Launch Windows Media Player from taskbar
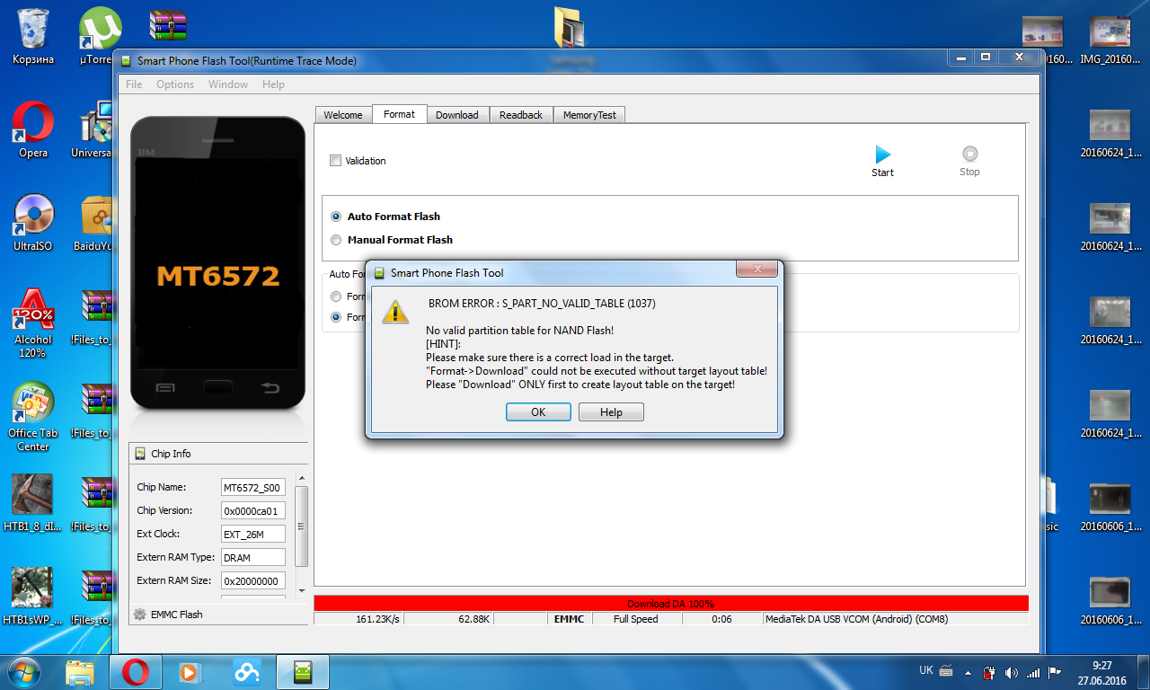The image size is (1150, 690). 189,671
